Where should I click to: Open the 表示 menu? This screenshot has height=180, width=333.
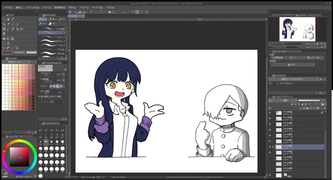72,7
